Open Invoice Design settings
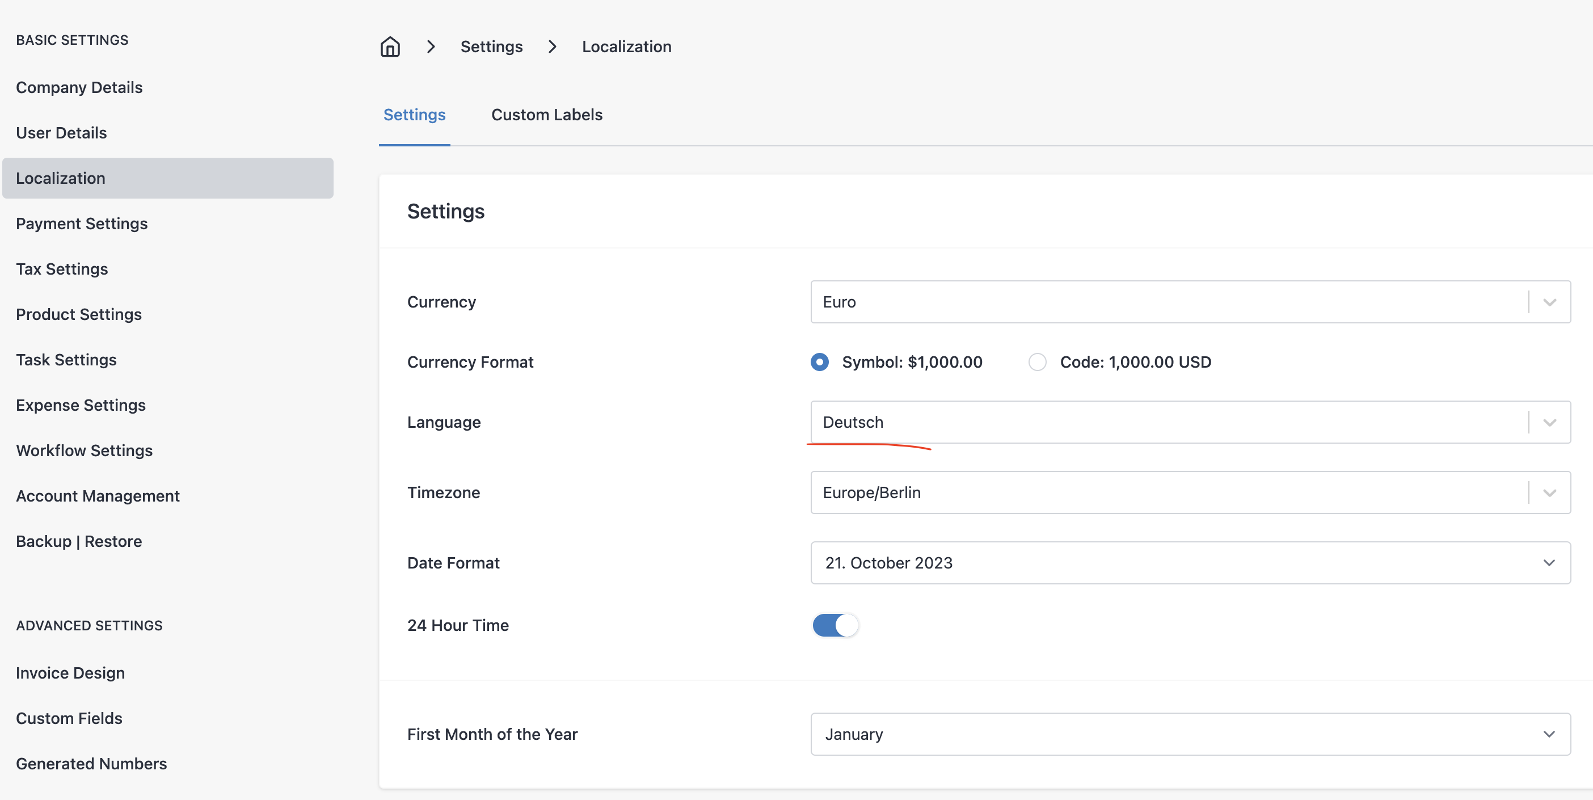Image resolution: width=1593 pixels, height=800 pixels. [70, 673]
